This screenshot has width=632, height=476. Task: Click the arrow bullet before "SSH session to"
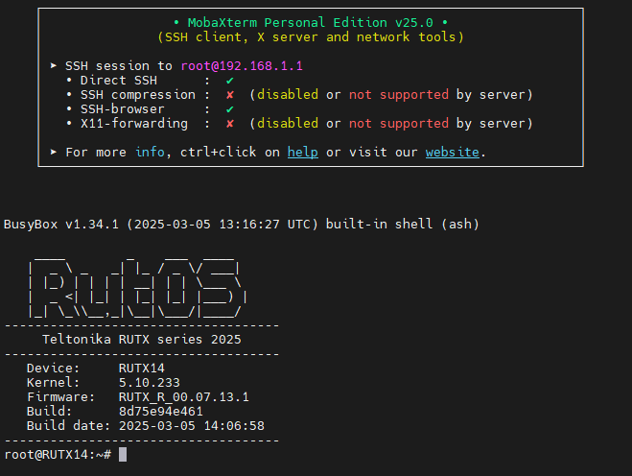pyautogui.click(x=54, y=66)
